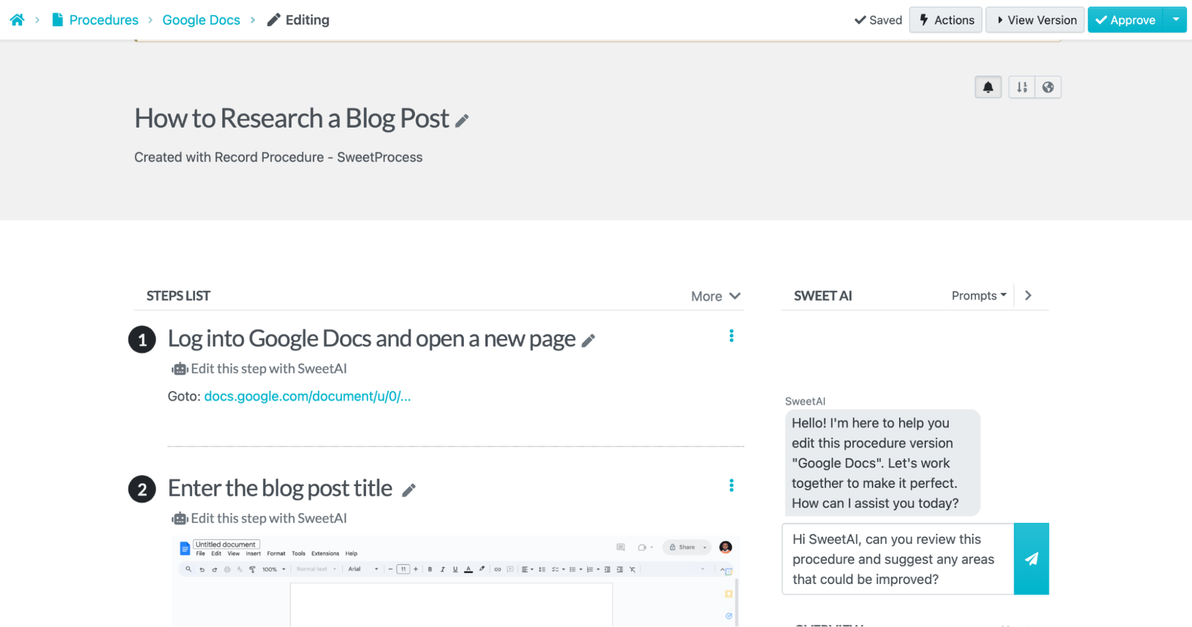This screenshot has width=1192, height=627.
Task: Open step 1 three-dot options menu
Action: click(x=731, y=336)
